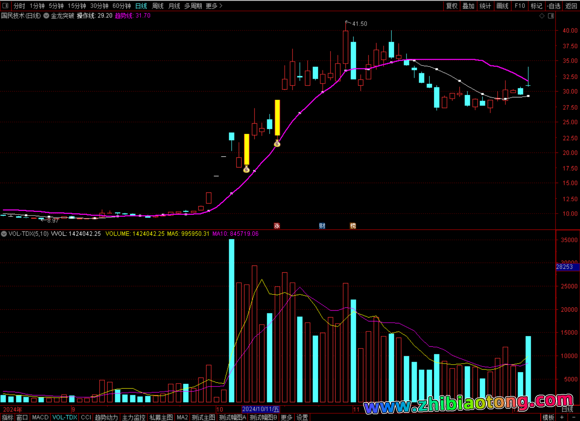Switch to the 周线 weekly timeframe
The image size is (580, 421).
coord(158,6)
